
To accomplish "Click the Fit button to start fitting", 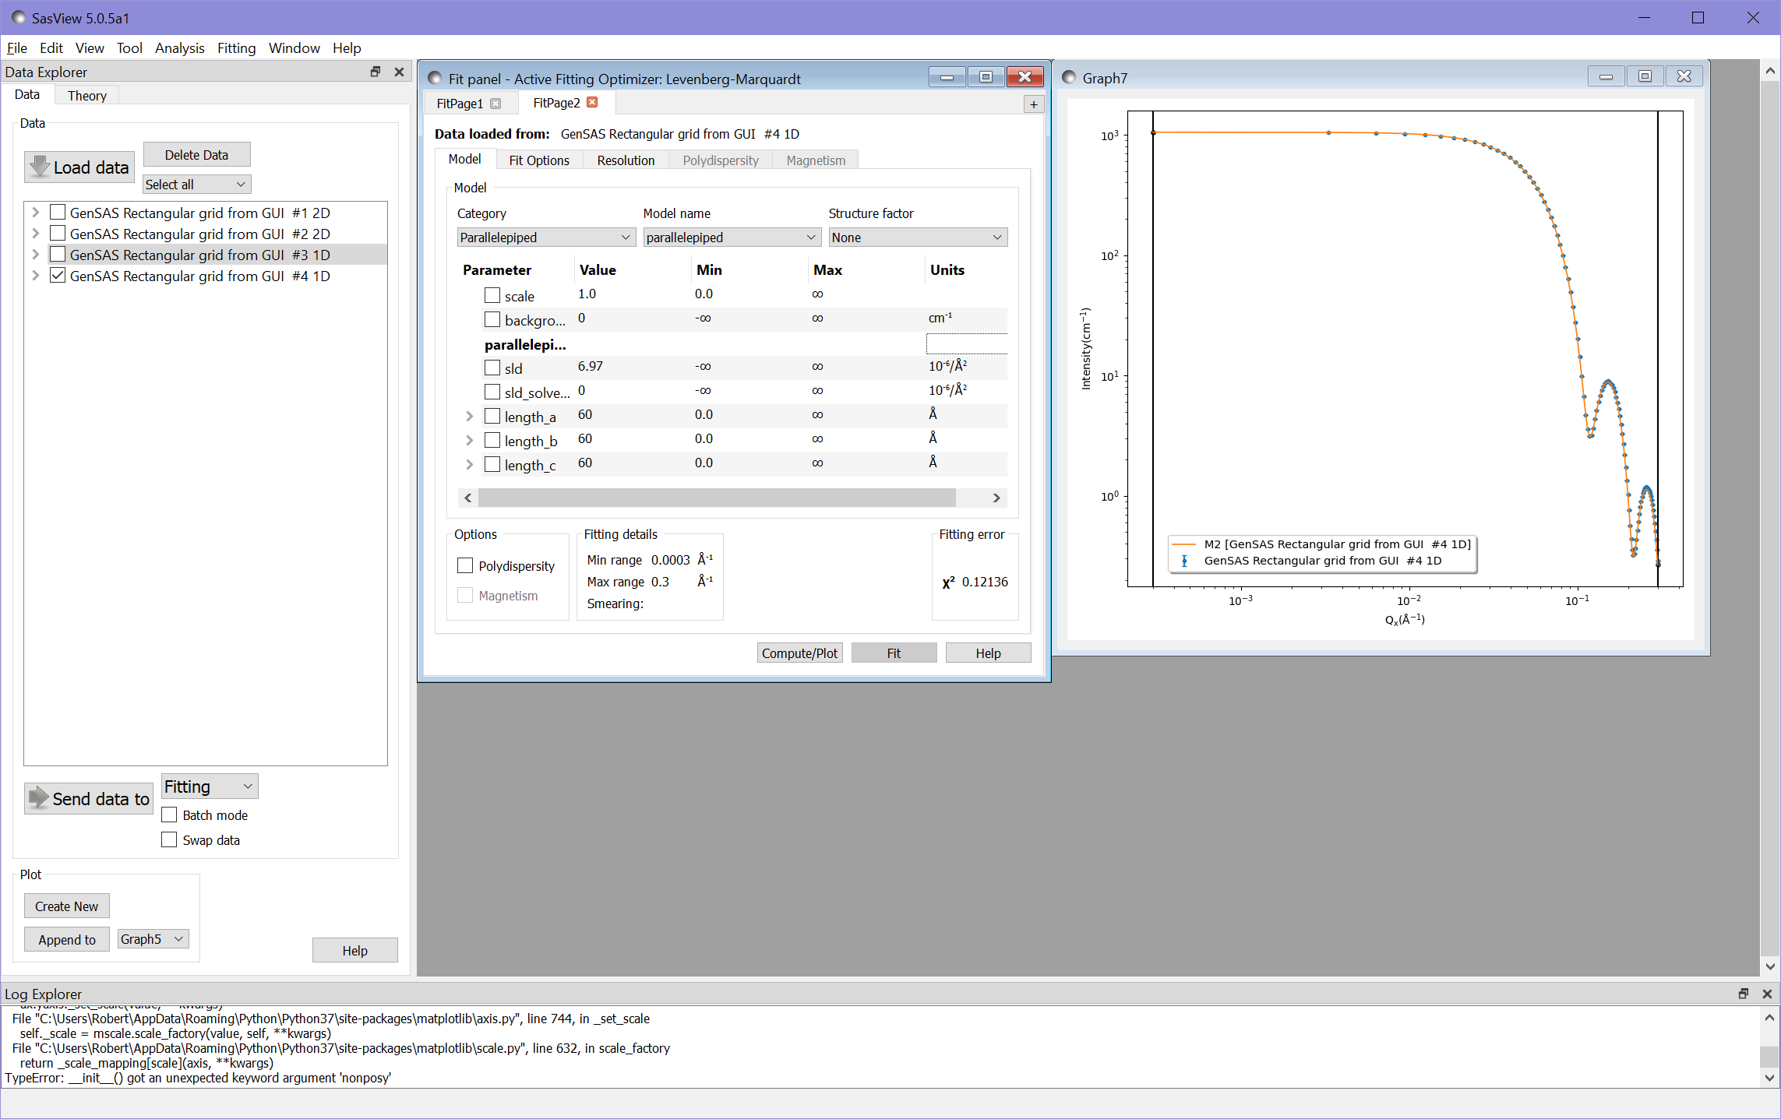I will coord(895,651).
